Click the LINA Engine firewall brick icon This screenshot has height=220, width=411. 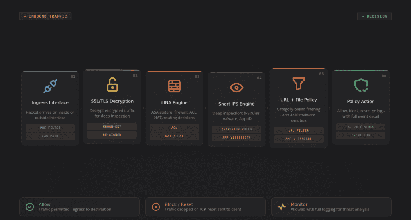click(174, 86)
